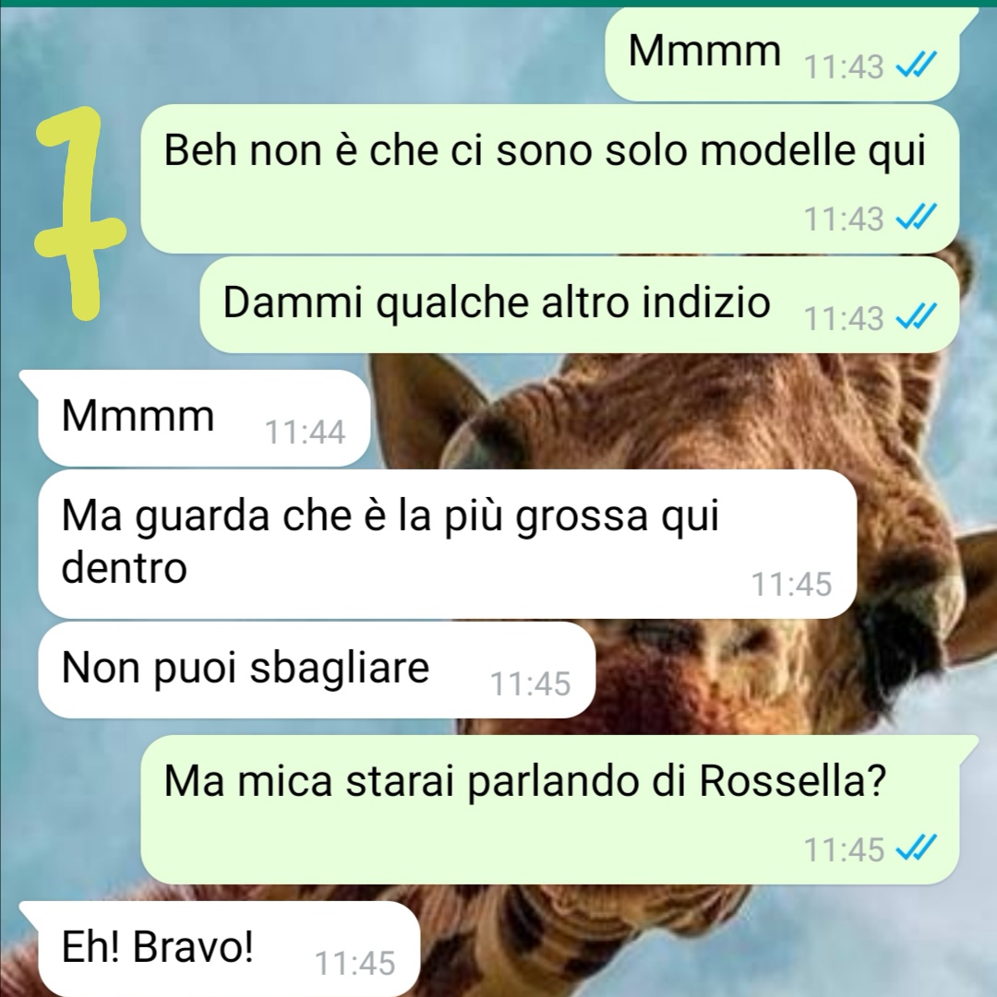
Task: Click the 11:43 timestamp on Dammi qualche message
Action: pos(844,318)
